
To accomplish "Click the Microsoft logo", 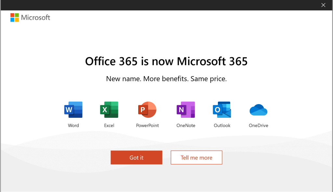I will point(30,18).
